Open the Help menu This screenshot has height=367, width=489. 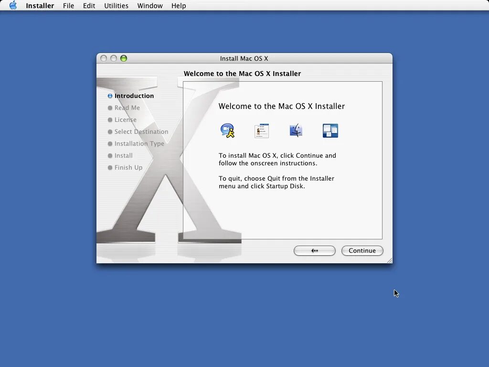pyautogui.click(x=179, y=6)
